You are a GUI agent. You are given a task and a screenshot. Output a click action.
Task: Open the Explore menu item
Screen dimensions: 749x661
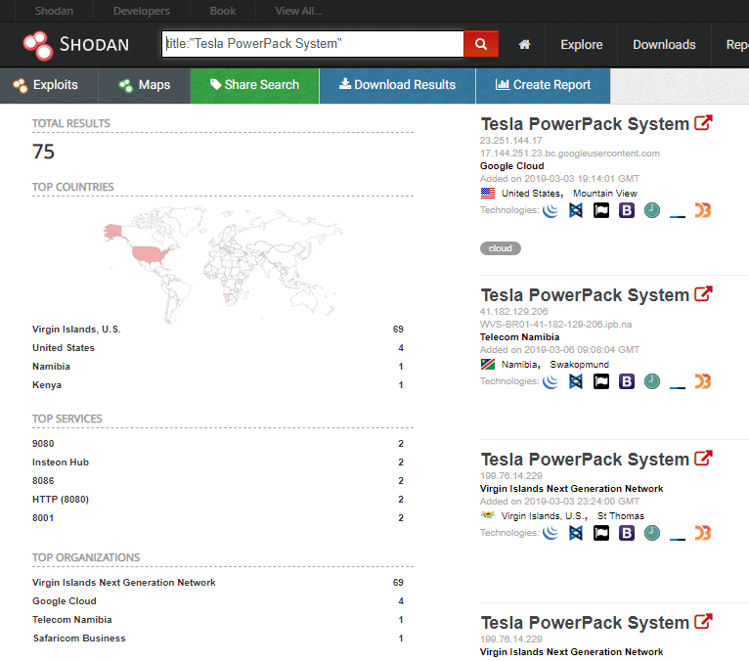tap(582, 45)
